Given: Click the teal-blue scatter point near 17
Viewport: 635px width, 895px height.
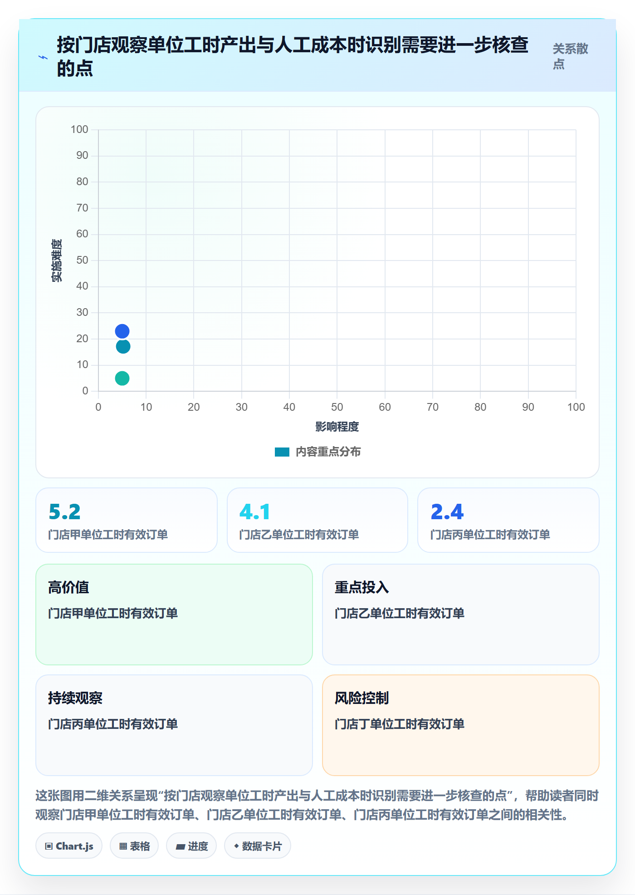Looking at the screenshot, I should tap(123, 347).
